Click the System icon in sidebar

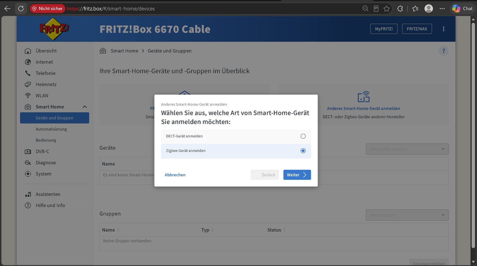pos(28,174)
